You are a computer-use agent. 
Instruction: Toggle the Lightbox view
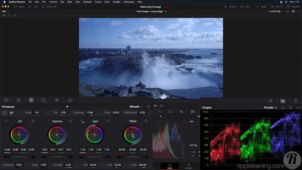(294, 7)
